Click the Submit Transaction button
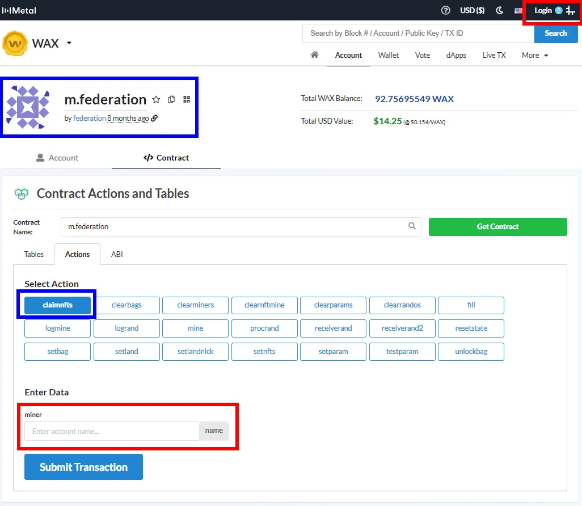 click(x=83, y=467)
